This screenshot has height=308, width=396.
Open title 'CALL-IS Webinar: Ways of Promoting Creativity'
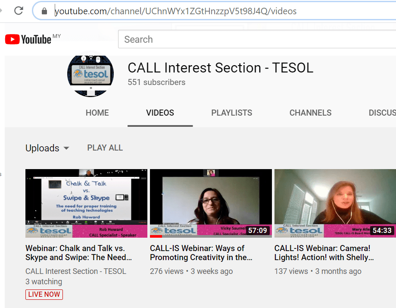point(201,253)
